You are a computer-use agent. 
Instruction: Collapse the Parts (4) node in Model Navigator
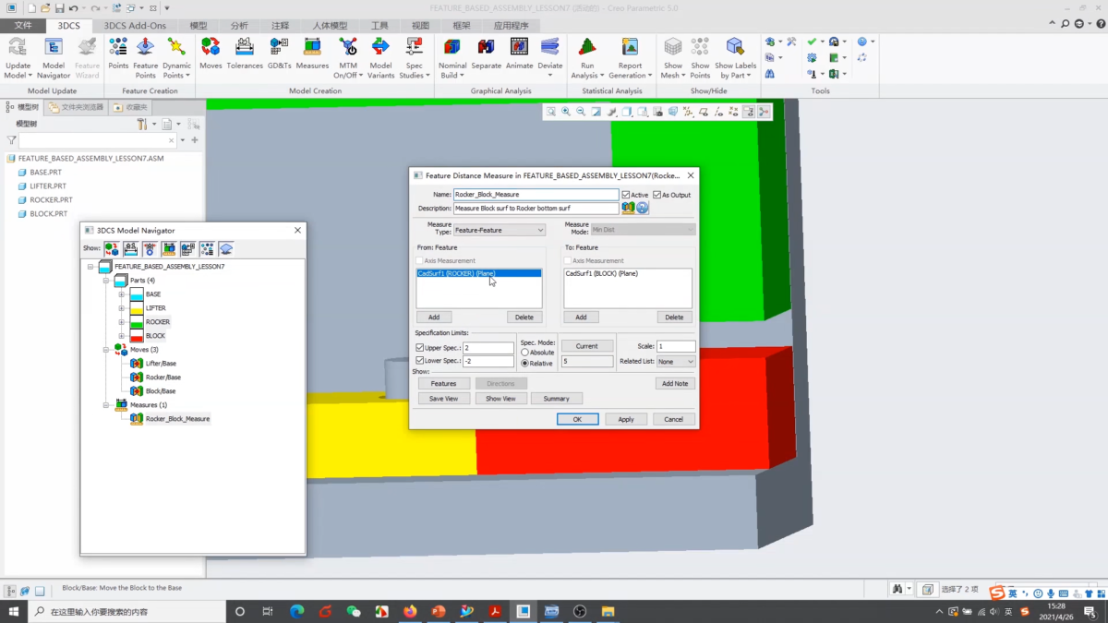(x=106, y=281)
